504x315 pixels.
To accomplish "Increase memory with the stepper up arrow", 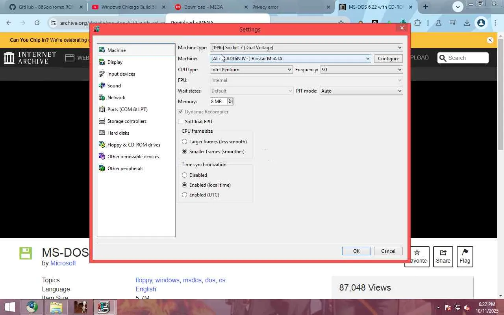I will click(230, 100).
